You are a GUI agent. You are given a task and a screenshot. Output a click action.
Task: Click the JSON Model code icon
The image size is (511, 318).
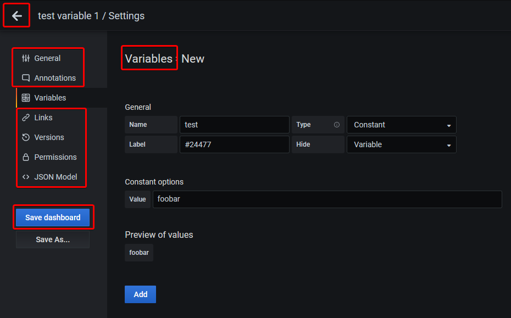[x=25, y=176]
